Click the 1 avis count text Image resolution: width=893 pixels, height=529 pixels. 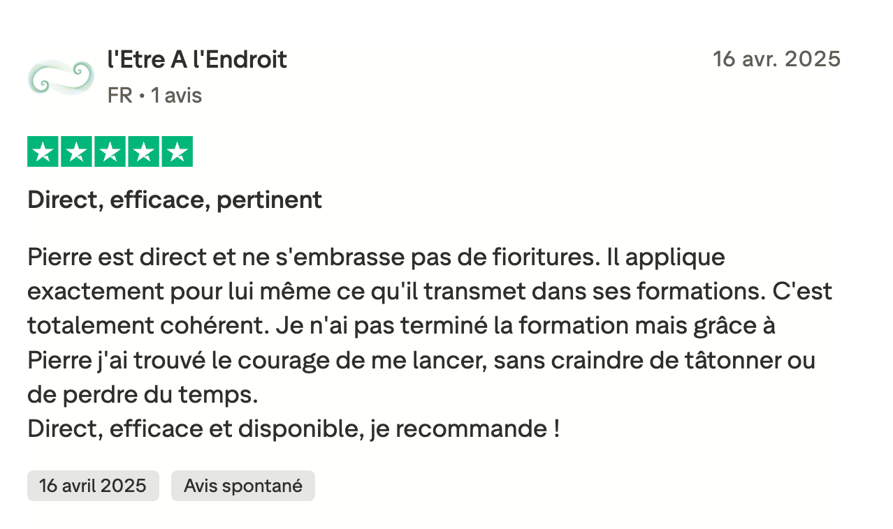click(176, 96)
